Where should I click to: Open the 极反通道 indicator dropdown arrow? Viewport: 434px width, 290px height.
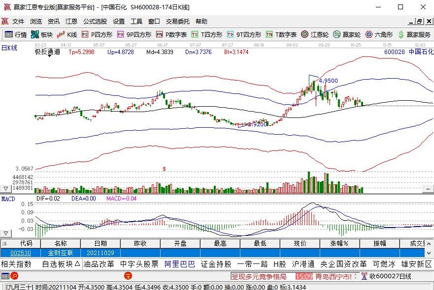click(x=50, y=56)
